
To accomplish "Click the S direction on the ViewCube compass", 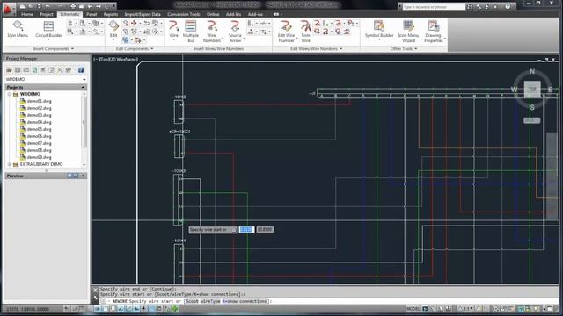I will coord(532,107).
